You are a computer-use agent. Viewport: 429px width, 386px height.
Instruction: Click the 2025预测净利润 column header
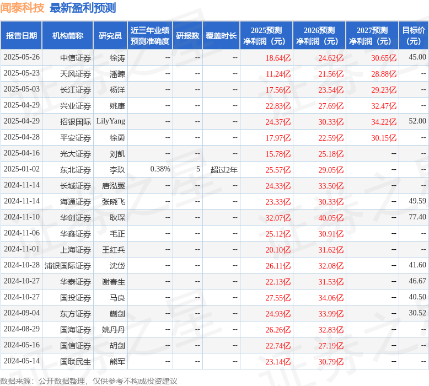(x=266, y=36)
